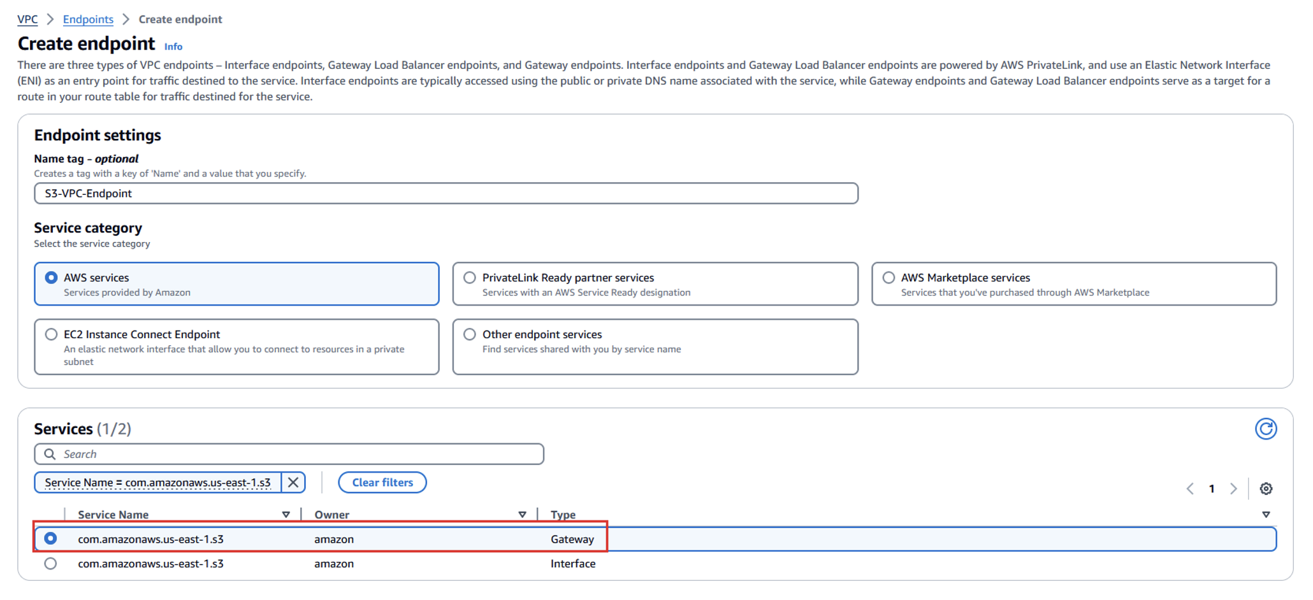Screen dimensions: 1313x600
Task: Select the S3 Gateway service row radio
Action: pyautogui.click(x=50, y=539)
